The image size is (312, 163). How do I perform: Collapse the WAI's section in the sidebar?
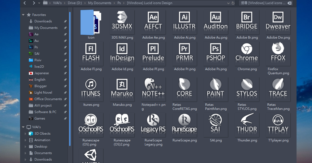coord(23,127)
